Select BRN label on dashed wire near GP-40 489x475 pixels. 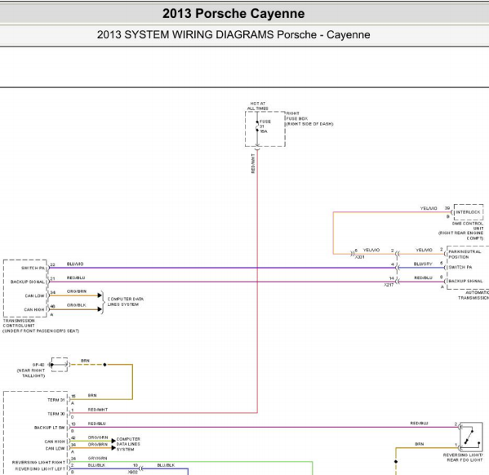[85, 361]
